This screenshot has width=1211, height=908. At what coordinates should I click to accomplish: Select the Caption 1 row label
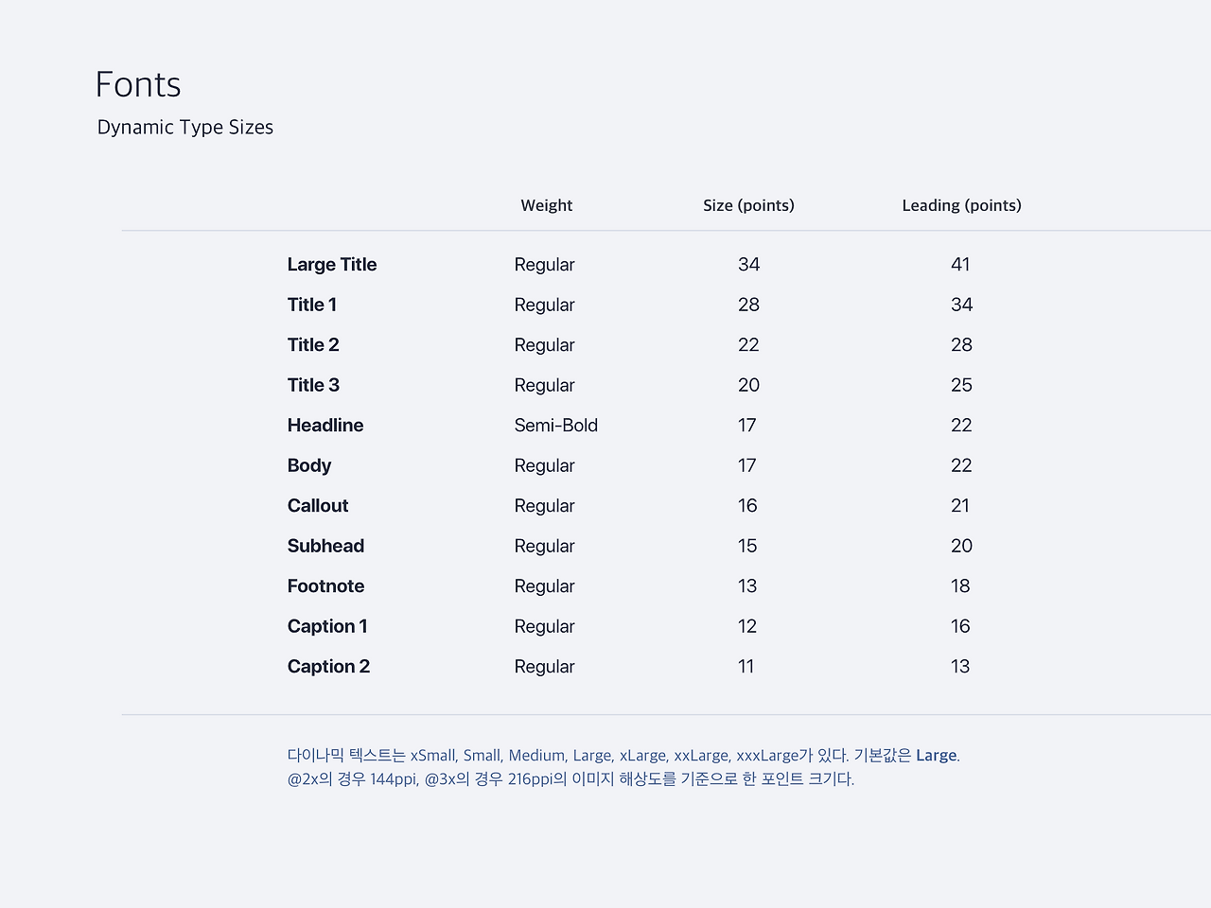(x=327, y=626)
